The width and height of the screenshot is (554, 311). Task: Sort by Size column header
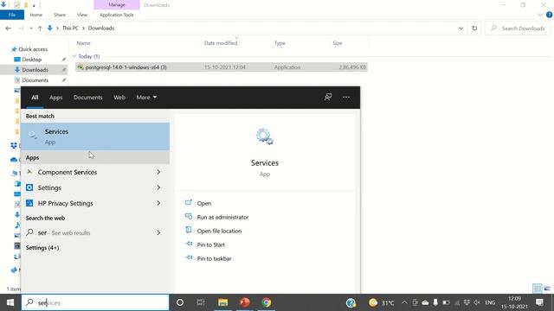pos(338,43)
